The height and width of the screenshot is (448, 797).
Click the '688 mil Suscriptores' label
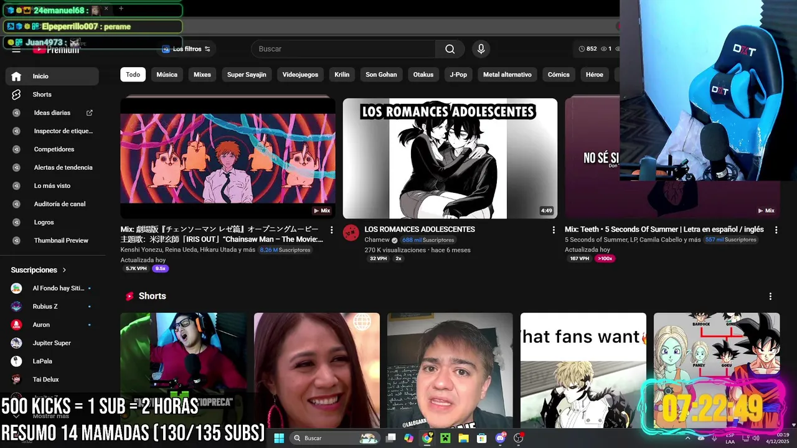pyautogui.click(x=428, y=240)
